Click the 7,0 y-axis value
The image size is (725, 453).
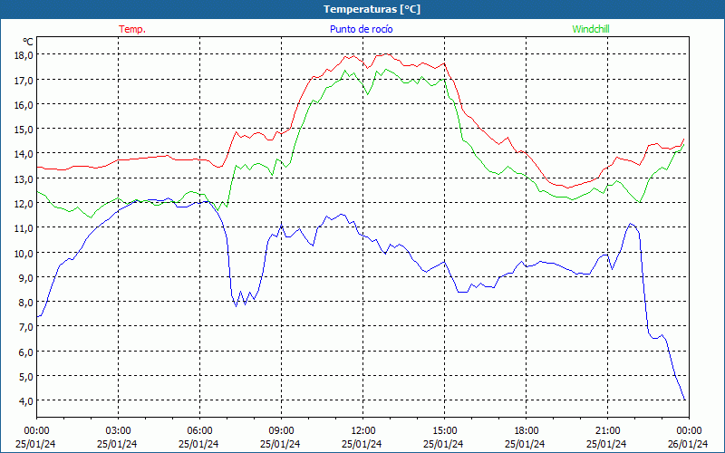click(26, 327)
